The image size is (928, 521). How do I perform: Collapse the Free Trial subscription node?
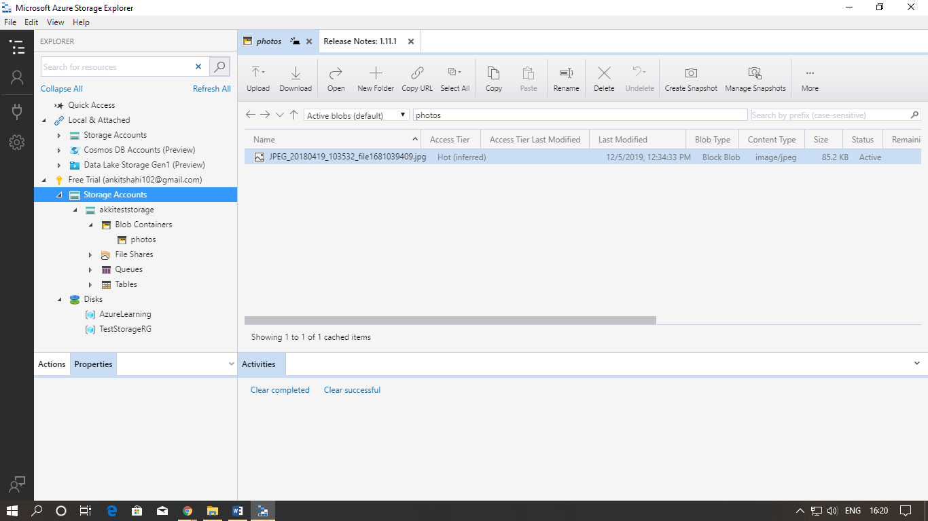(x=44, y=180)
